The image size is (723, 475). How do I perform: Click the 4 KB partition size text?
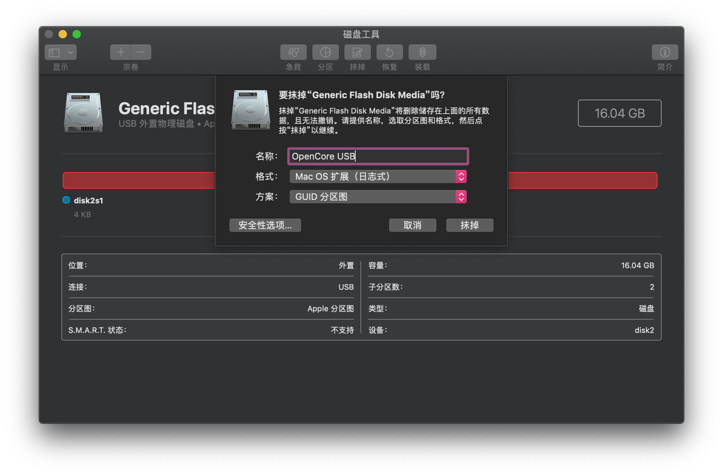tap(82, 215)
